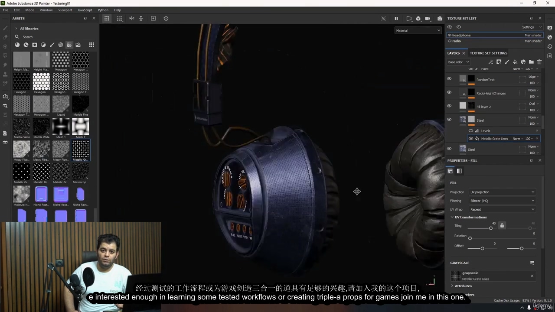555x312 pixels.
Task: Adjust the Tiling slider handle
Action: (x=491, y=228)
